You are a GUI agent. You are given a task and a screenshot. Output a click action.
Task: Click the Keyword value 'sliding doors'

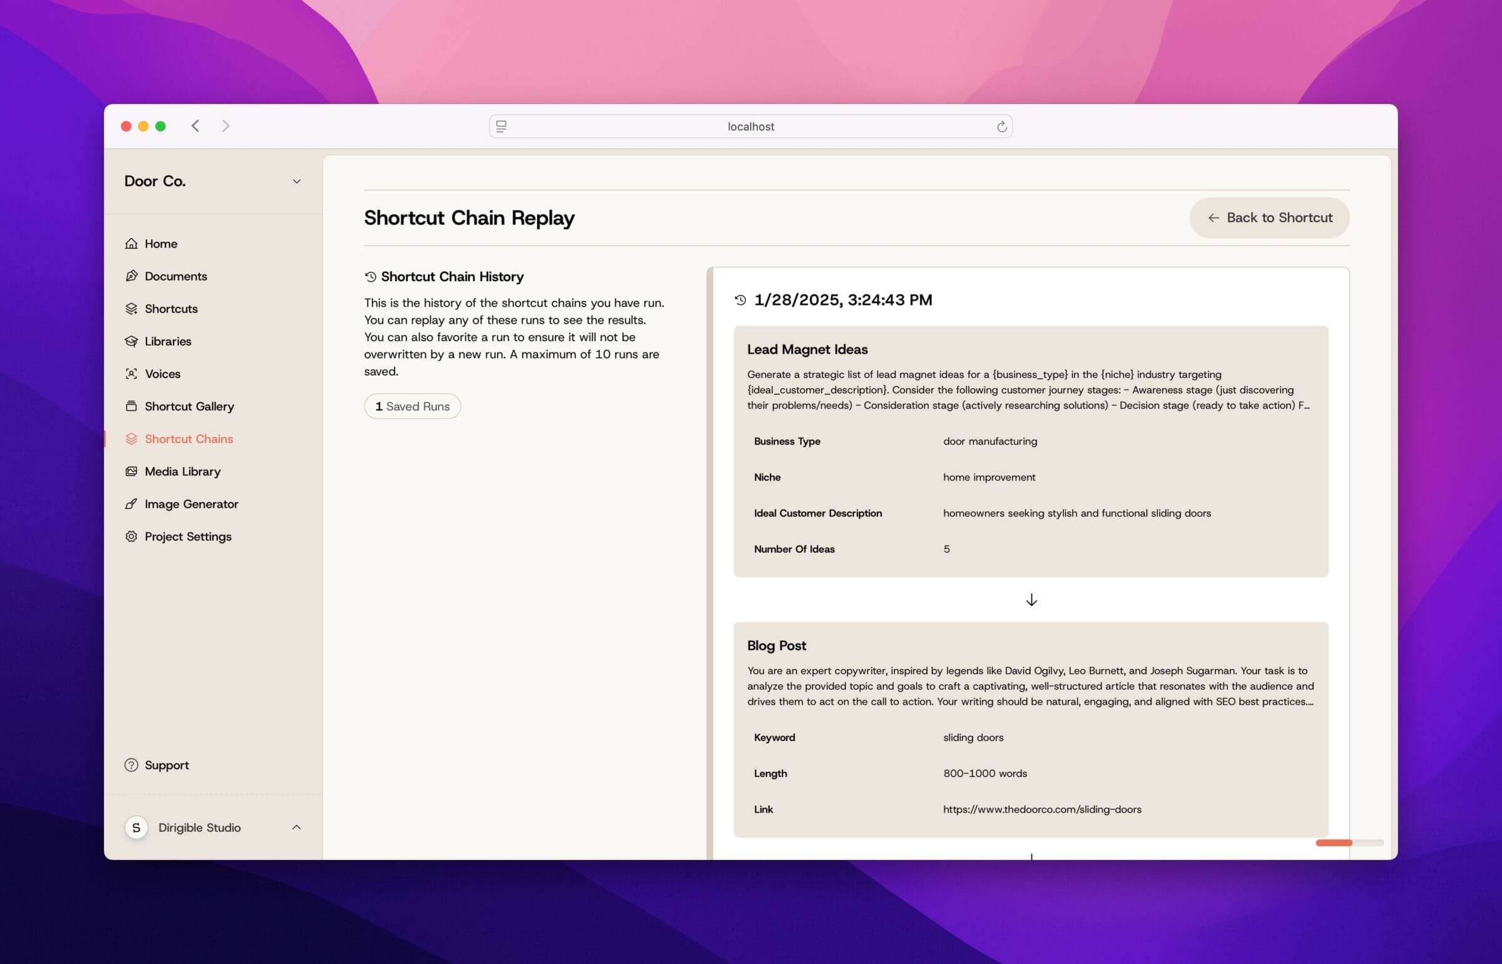coord(973,737)
